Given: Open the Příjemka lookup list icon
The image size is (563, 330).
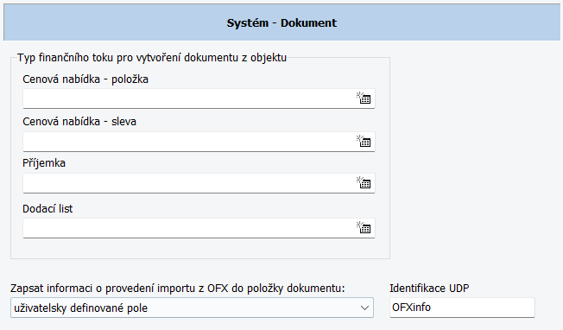Looking at the screenshot, I should (364, 182).
